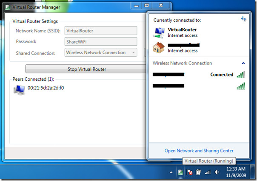Click the connected peer computer icon
This screenshot has height=181, width=257.
(19, 90)
